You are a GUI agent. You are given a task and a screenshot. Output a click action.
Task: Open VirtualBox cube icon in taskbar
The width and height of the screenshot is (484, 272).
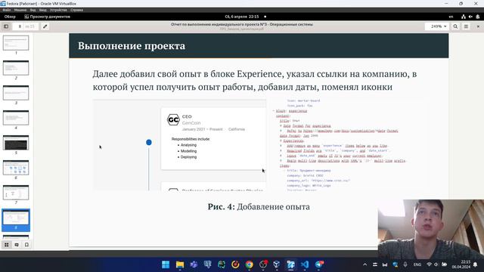coord(277,264)
